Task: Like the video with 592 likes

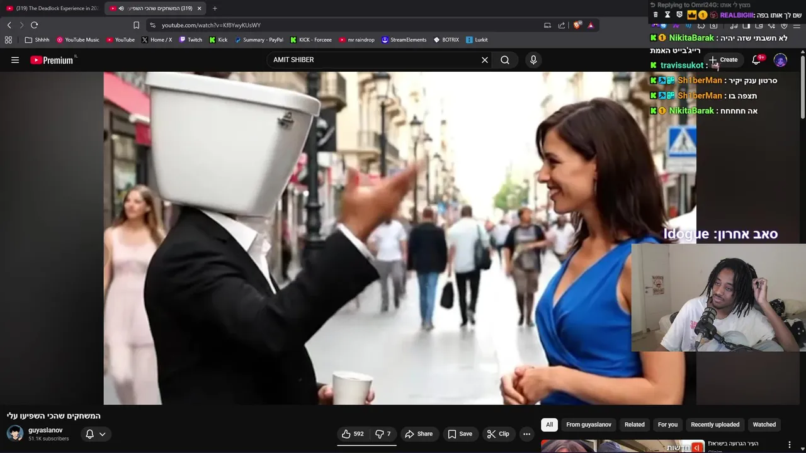Action: pyautogui.click(x=353, y=433)
